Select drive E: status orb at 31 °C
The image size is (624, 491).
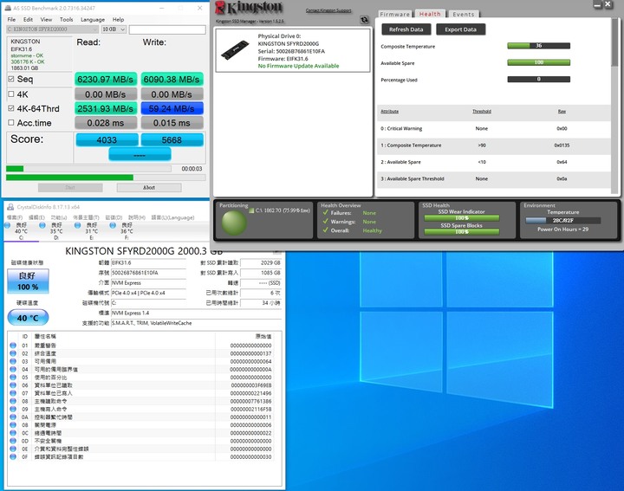pos(77,225)
